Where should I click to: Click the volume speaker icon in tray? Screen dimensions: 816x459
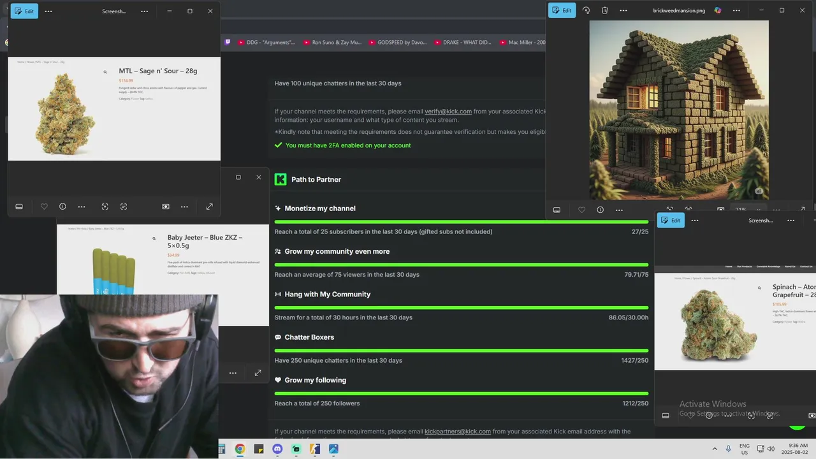pyautogui.click(x=771, y=449)
